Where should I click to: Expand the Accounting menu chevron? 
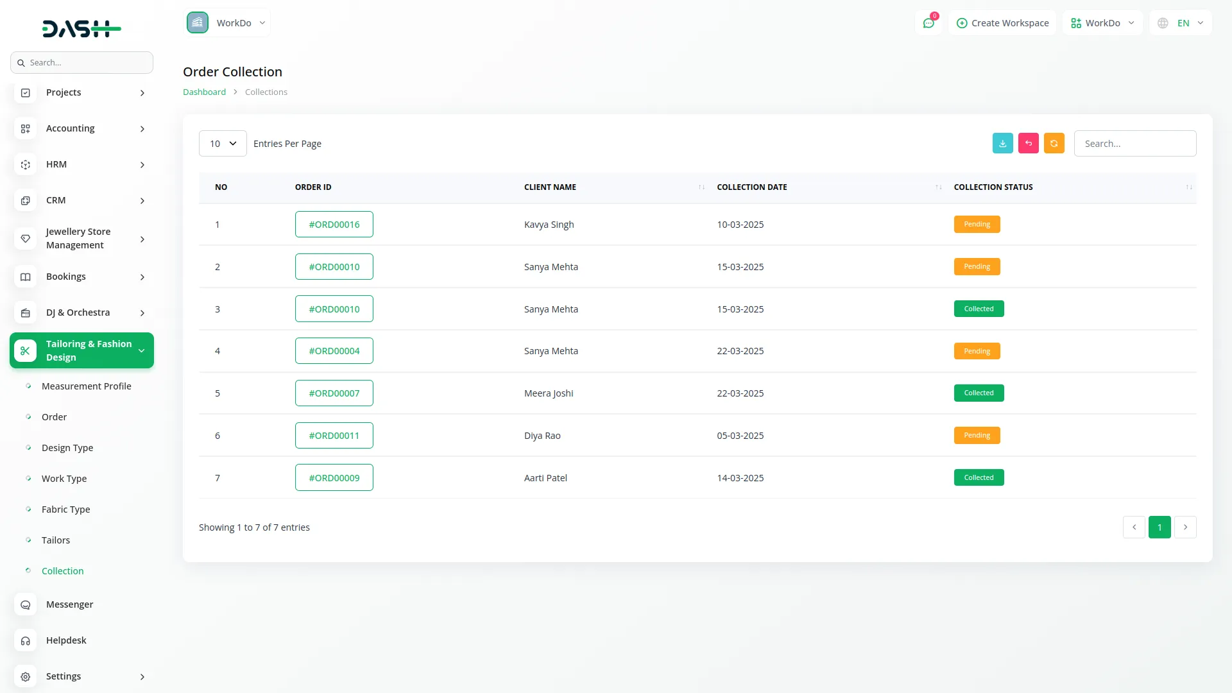coord(142,129)
